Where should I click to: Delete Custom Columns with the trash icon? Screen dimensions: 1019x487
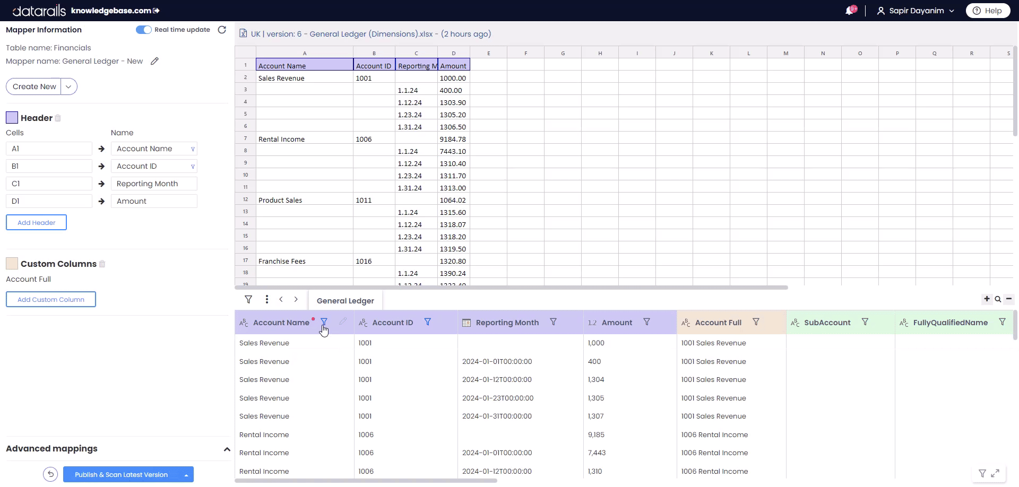[102, 264]
